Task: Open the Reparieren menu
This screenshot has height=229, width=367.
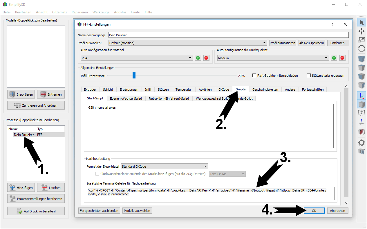Action: click(x=80, y=12)
